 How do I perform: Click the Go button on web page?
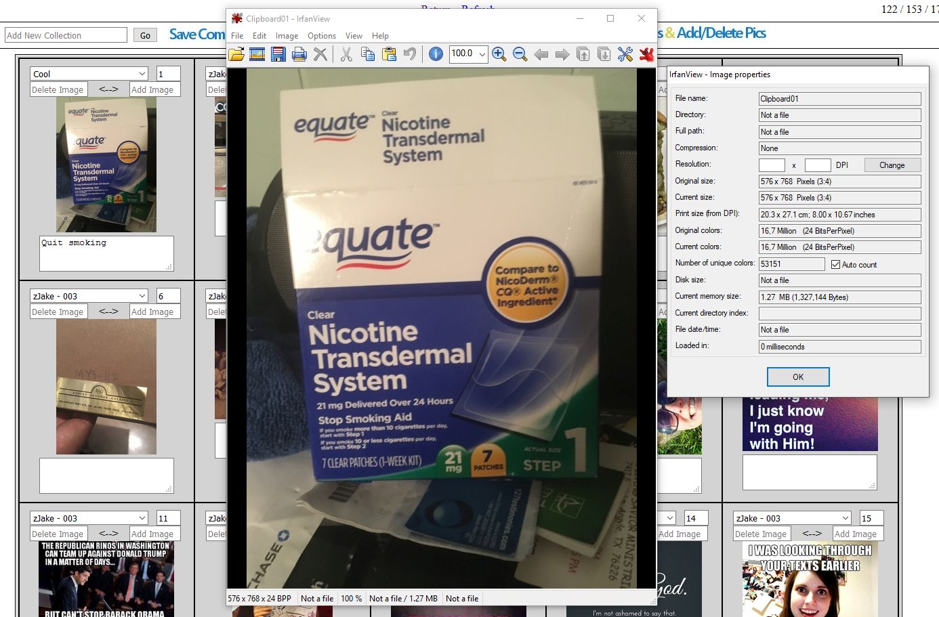[145, 35]
